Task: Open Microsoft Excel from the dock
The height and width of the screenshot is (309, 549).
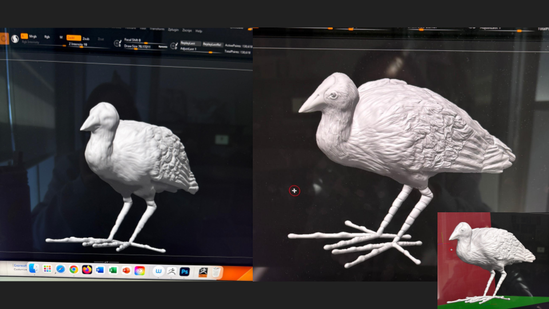Action: point(113,270)
